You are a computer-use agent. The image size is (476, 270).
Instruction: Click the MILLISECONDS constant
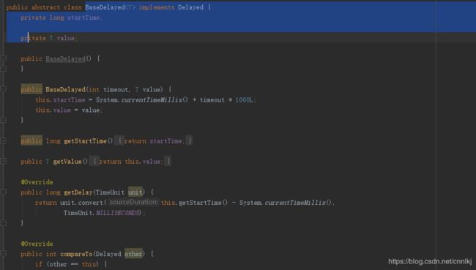click(x=117, y=213)
